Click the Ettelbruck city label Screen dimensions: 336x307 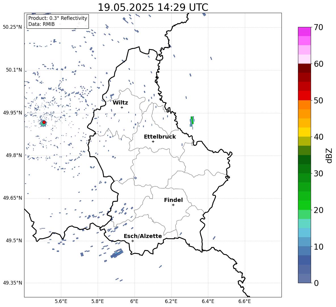160,137
